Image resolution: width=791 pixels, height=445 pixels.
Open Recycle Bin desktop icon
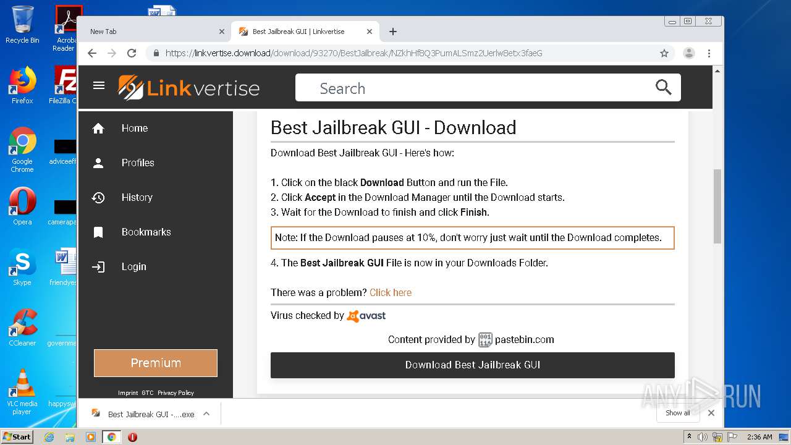(x=22, y=25)
